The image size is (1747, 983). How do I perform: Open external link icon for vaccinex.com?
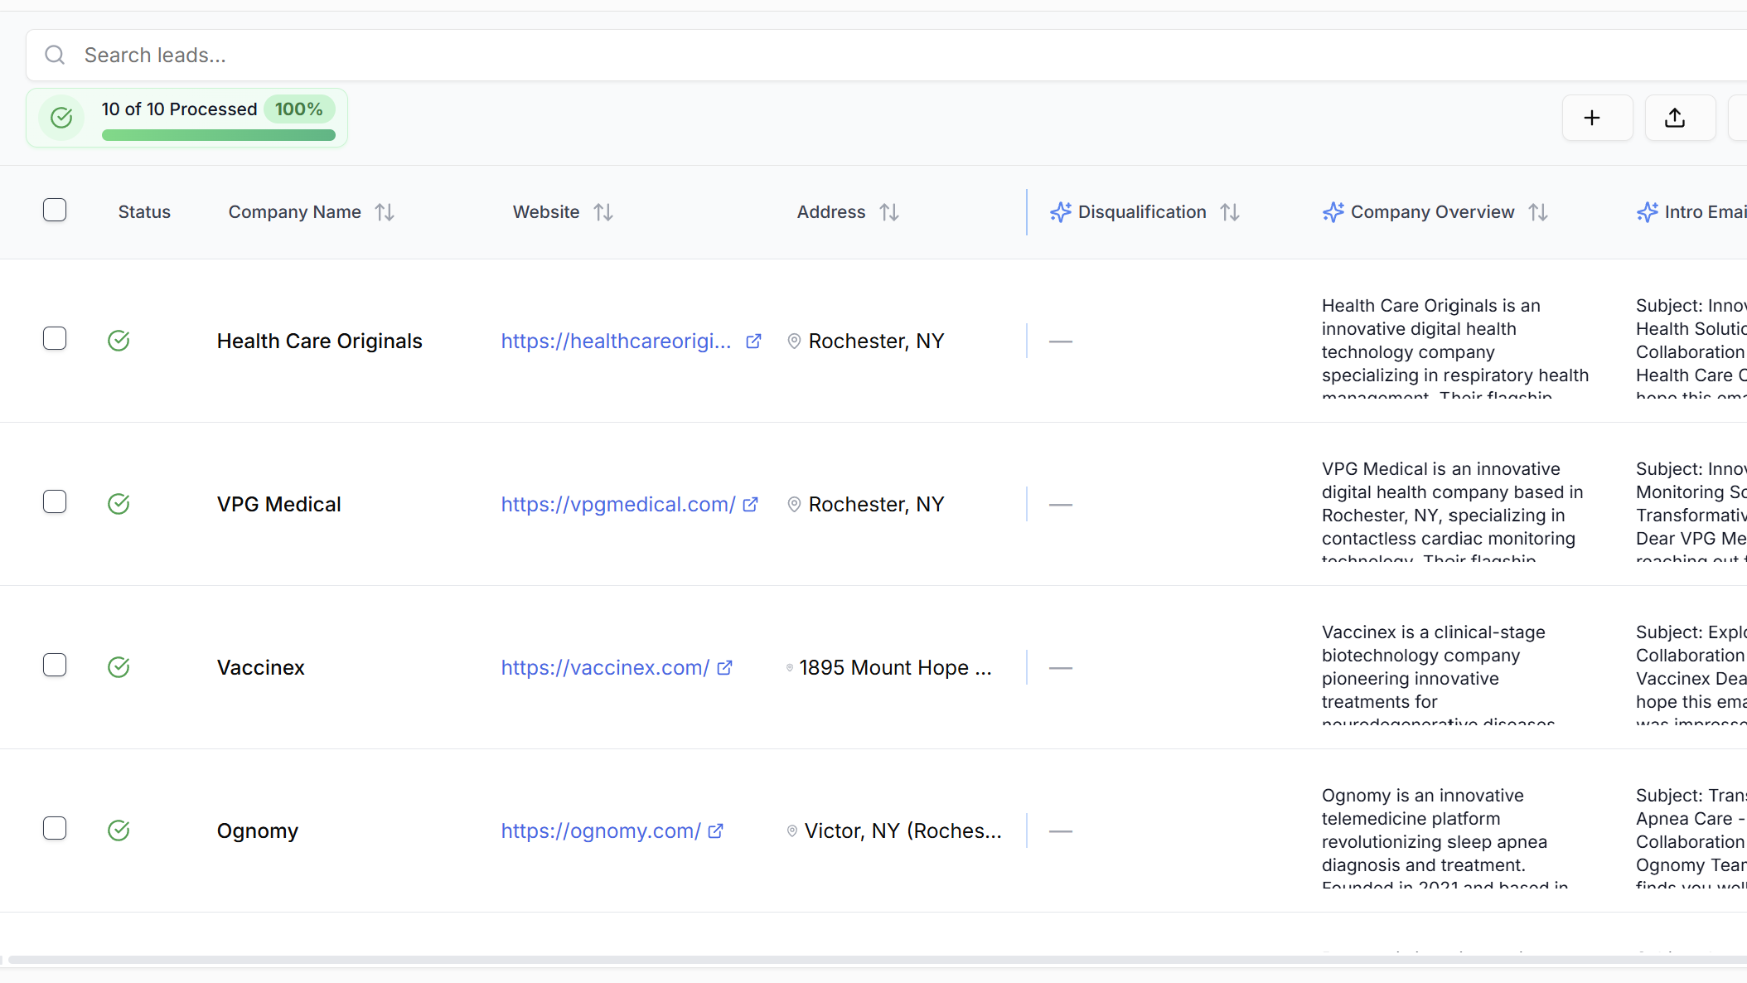[724, 668]
